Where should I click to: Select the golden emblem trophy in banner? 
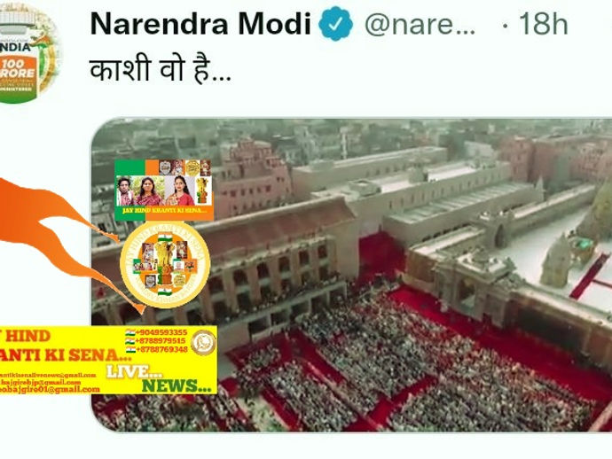pos(202,191)
